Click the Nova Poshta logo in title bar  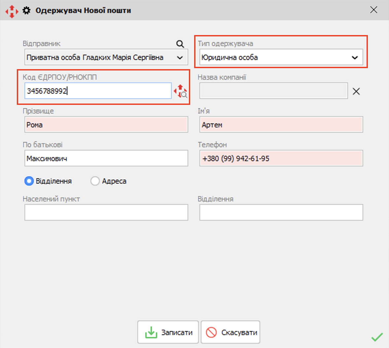pos(12,11)
